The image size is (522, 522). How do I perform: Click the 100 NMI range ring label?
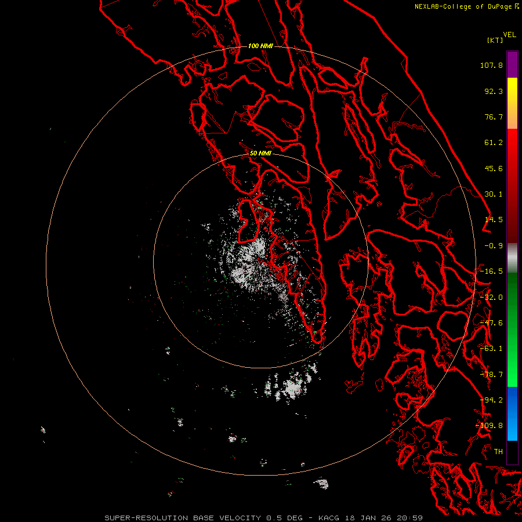coord(260,46)
